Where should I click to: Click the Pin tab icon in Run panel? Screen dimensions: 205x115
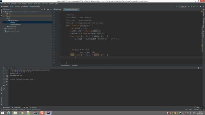click(x=4, y=89)
